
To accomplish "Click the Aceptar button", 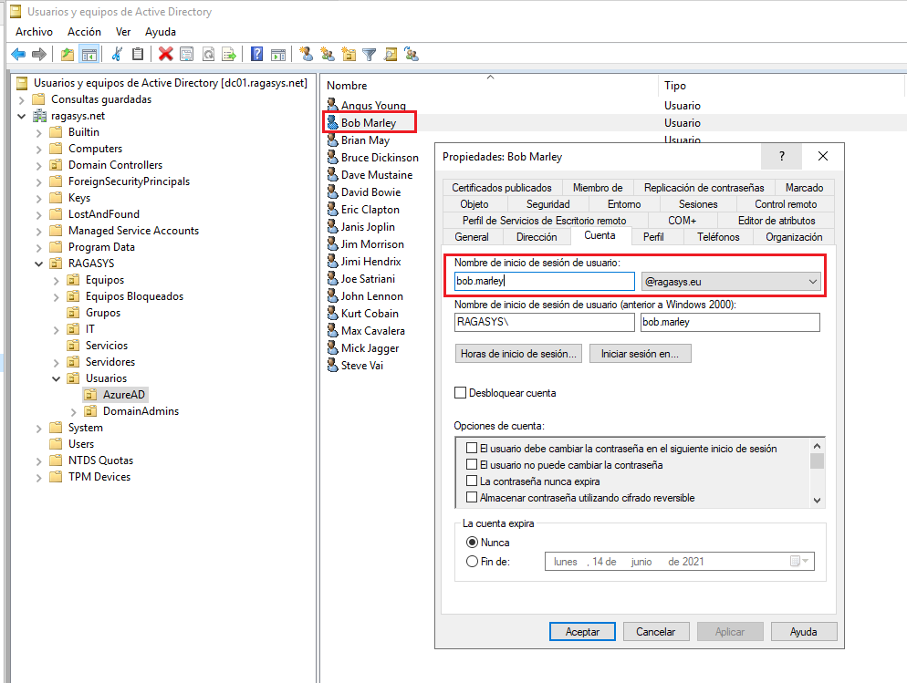I will pos(582,631).
